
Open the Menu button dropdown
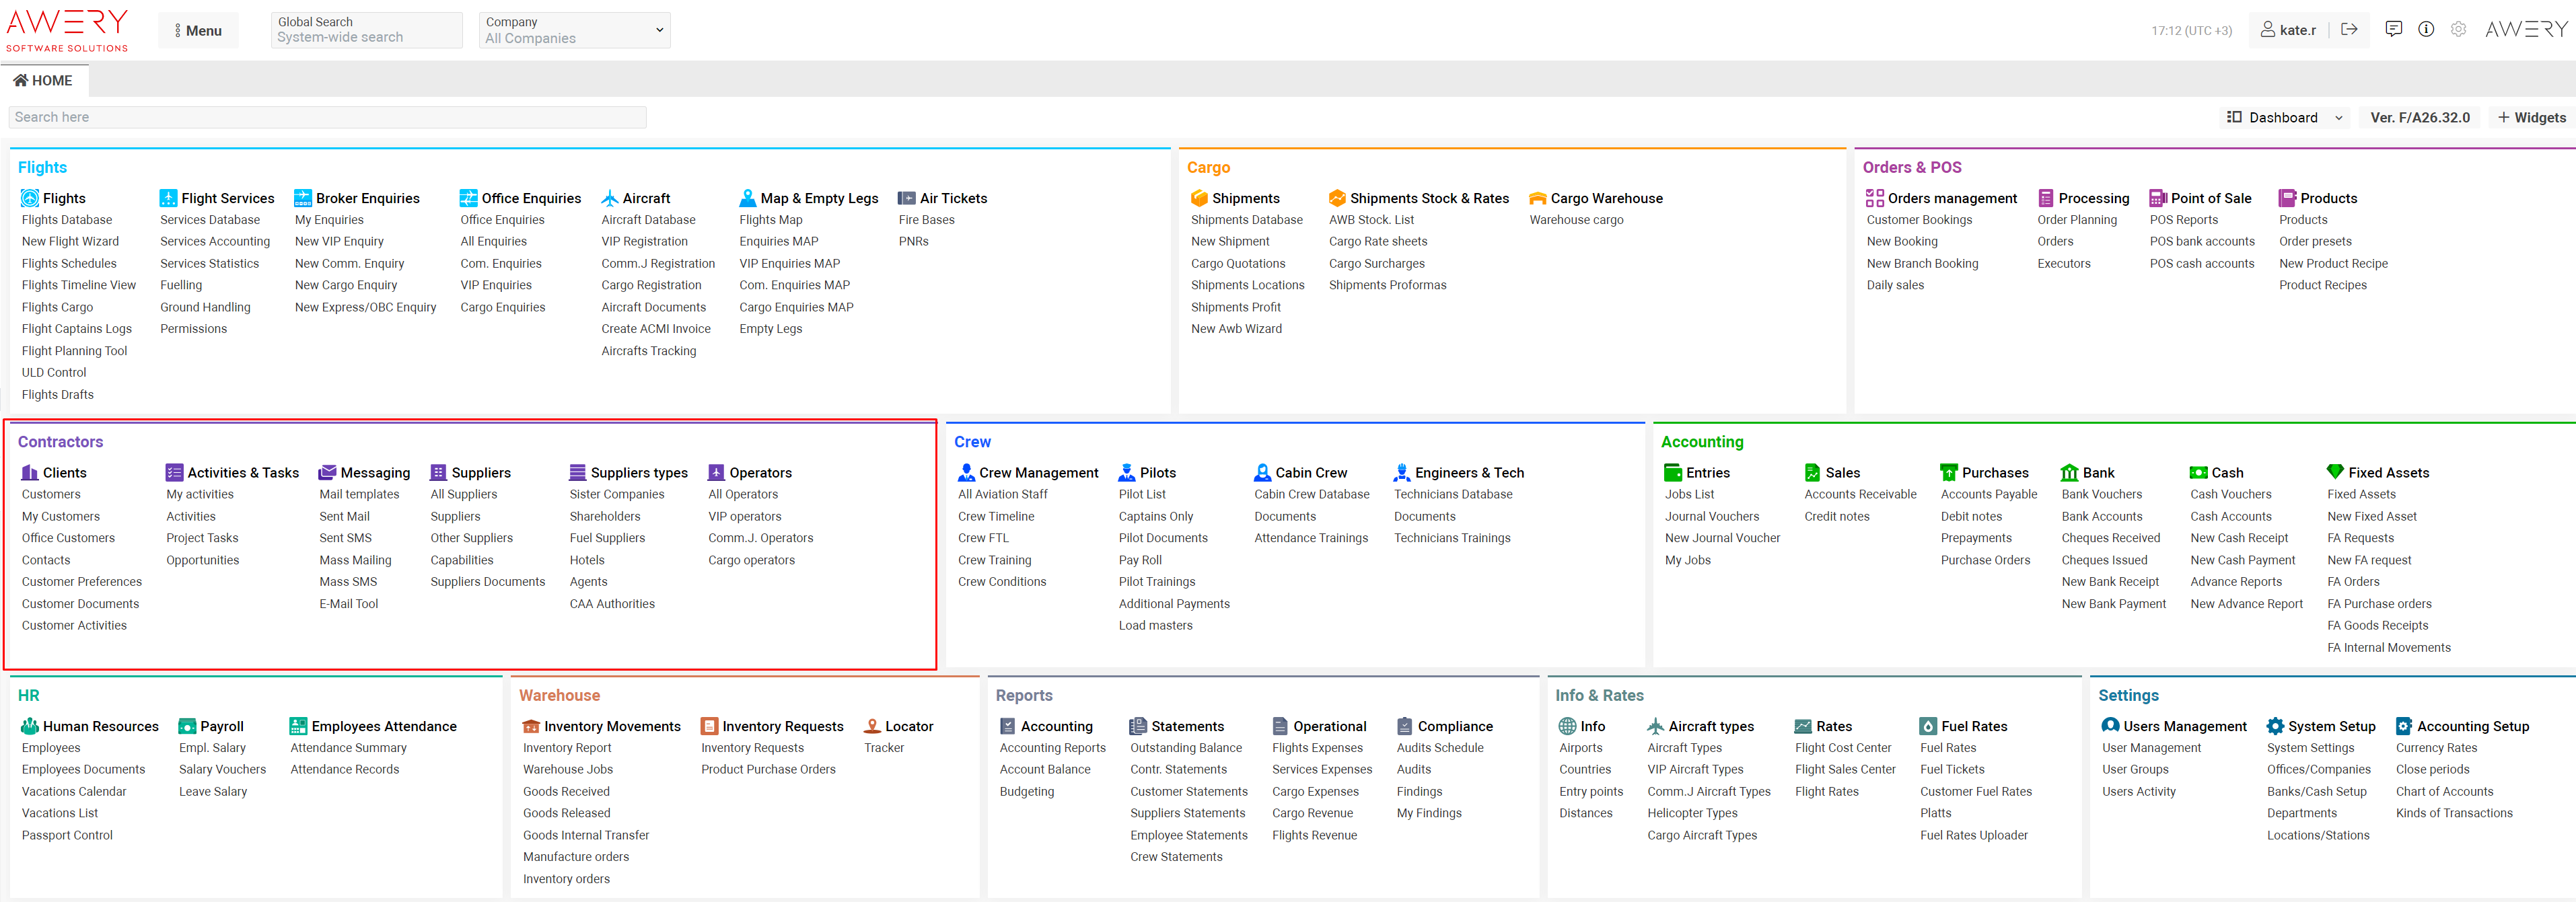pyautogui.click(x=197, y=30)
